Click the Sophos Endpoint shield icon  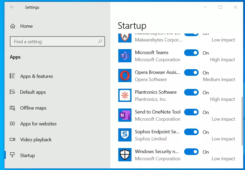tap(125, 135)
